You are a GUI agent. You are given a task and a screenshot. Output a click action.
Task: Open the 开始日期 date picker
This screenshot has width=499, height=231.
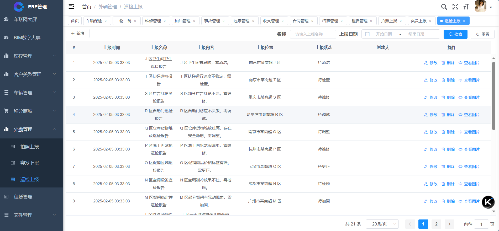384,34
